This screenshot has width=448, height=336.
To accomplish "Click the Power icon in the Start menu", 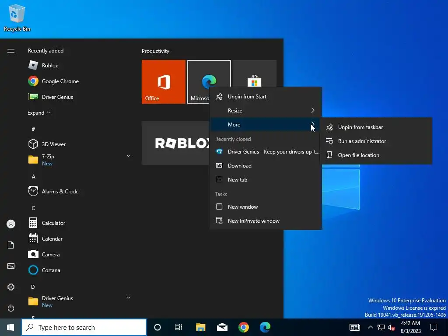I will (x=11, y=308).
